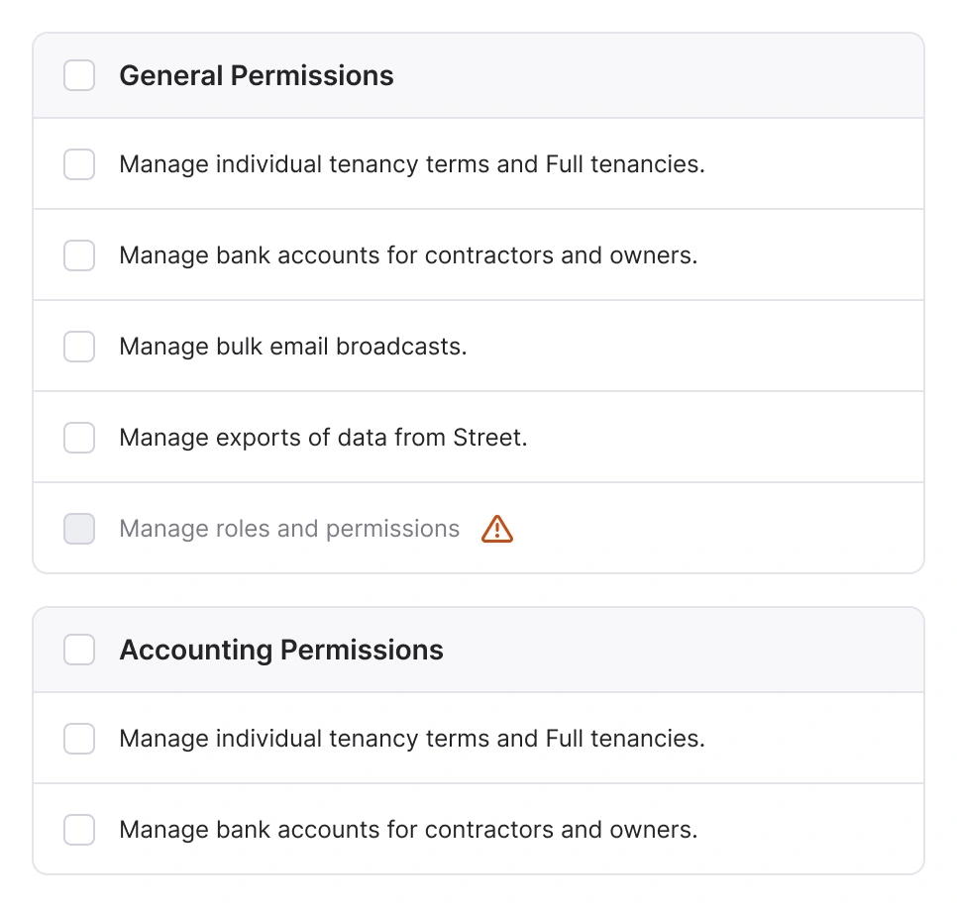Image resolution: width=957 pixels, height=907 pixels.
Task: Enable tenancy terms permission under General Permissions
Action: pyautogui.click(x=79, y=164)
